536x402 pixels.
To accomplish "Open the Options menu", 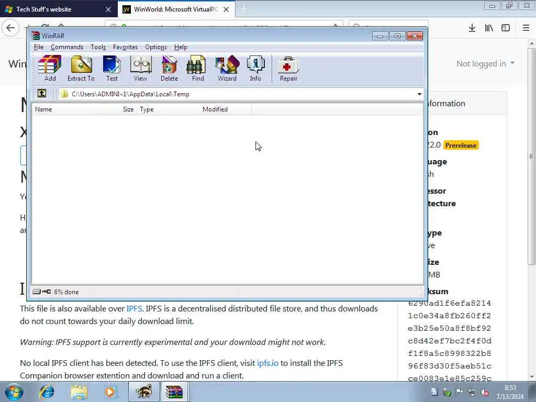I will [x=156, y=47].
